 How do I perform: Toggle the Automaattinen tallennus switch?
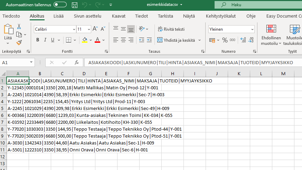point(60,4)
